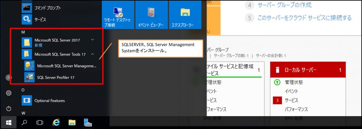Open the ファイル サービスと記憶域サービス tile header
Image resolution: width=362 pixels, height=129 pixels.
235,70
